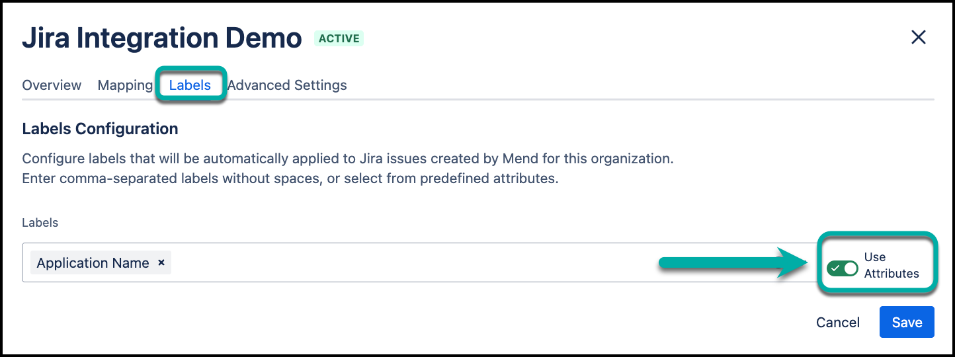Save the labels configuration
This screenshot has height=357, width=955.
906,322
